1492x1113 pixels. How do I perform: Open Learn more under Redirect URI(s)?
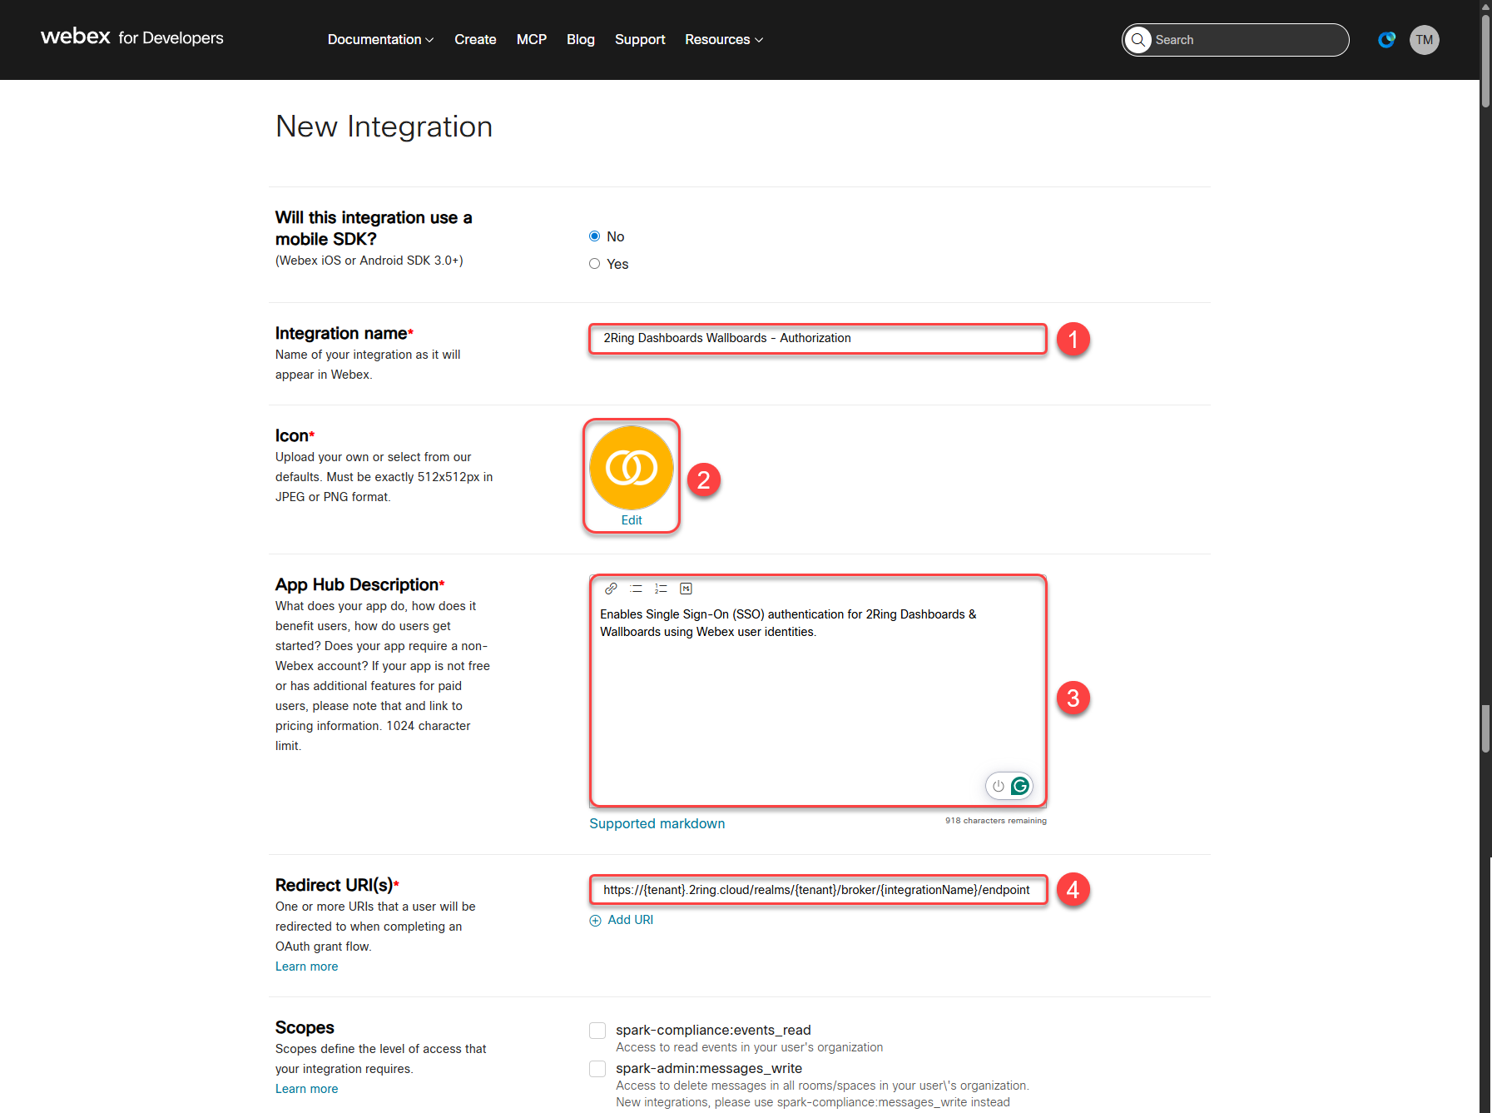click(307, 966)
